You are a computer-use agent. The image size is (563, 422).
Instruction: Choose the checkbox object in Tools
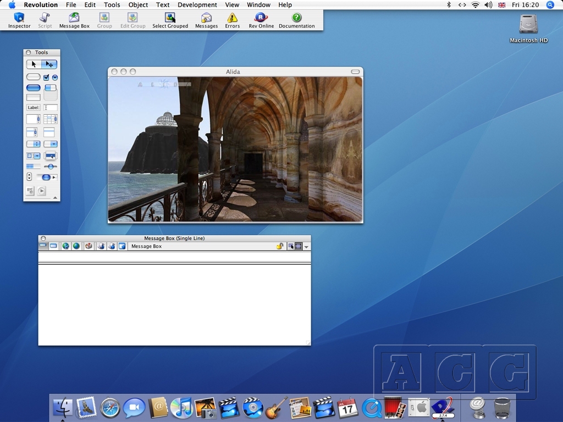click(x=46, y=77)
